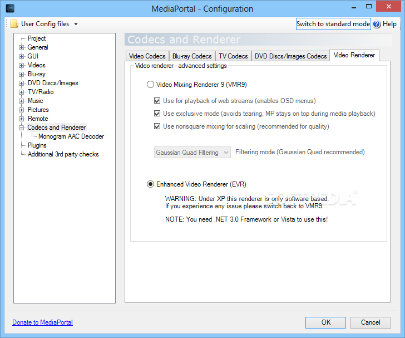
Task: Select Videos in the settings tree
Action: click(36, 65)
